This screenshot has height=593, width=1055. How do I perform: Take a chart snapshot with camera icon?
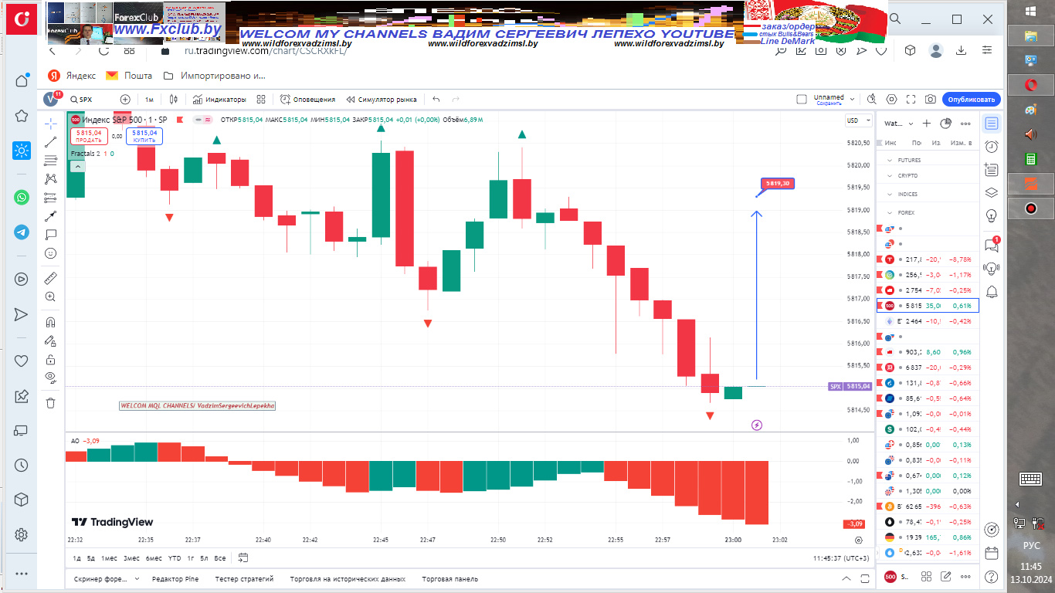tap(931, 100)
